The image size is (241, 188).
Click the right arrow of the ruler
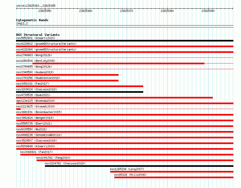point(233,9)
